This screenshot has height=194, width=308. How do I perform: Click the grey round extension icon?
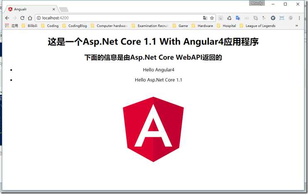coord(291,18)
